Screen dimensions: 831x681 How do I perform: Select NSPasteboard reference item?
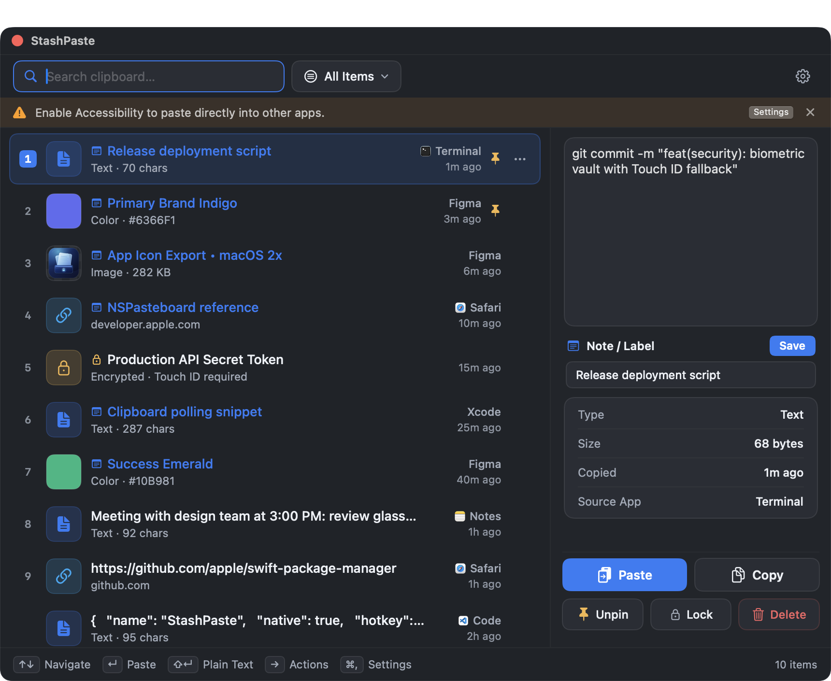[x=274, y=315]
